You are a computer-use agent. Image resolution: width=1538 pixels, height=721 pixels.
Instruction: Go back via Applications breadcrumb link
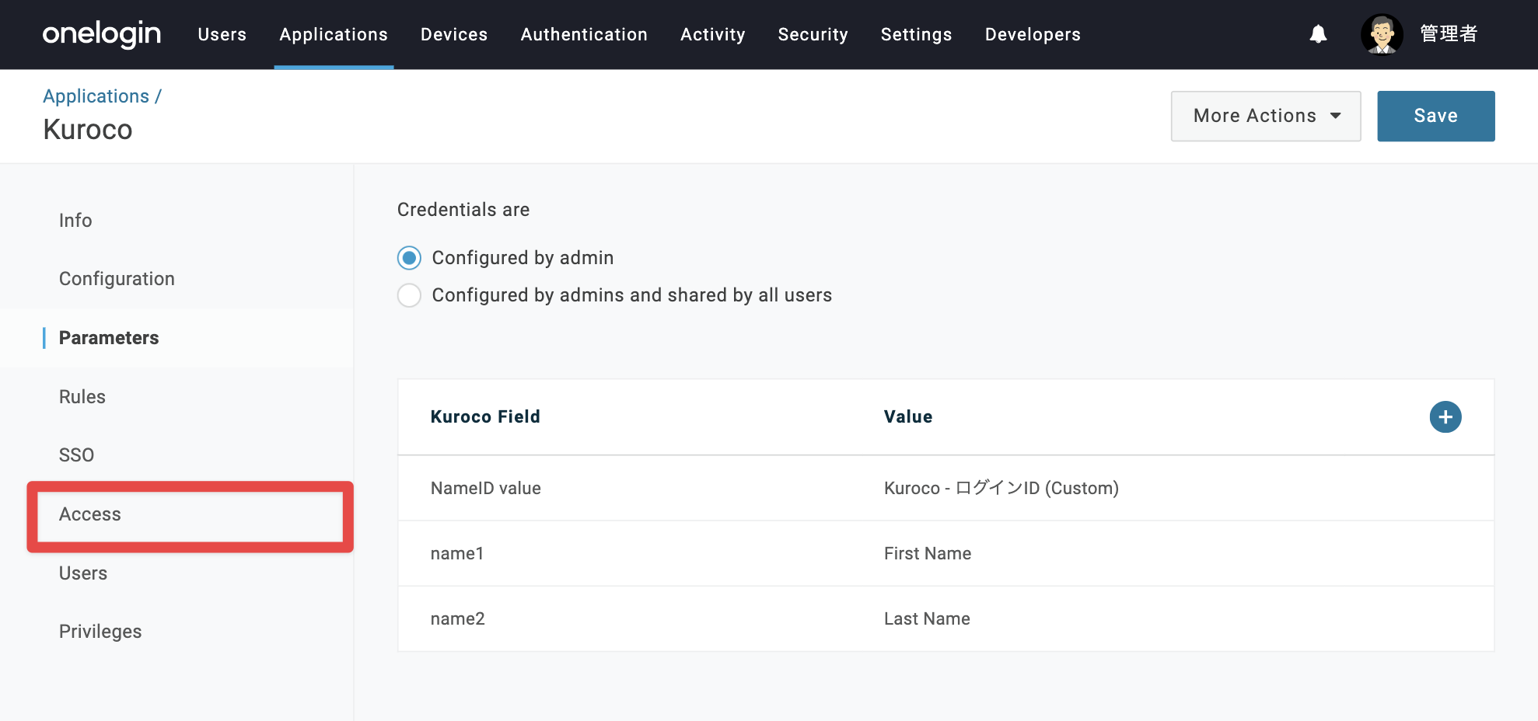[96, 96]
